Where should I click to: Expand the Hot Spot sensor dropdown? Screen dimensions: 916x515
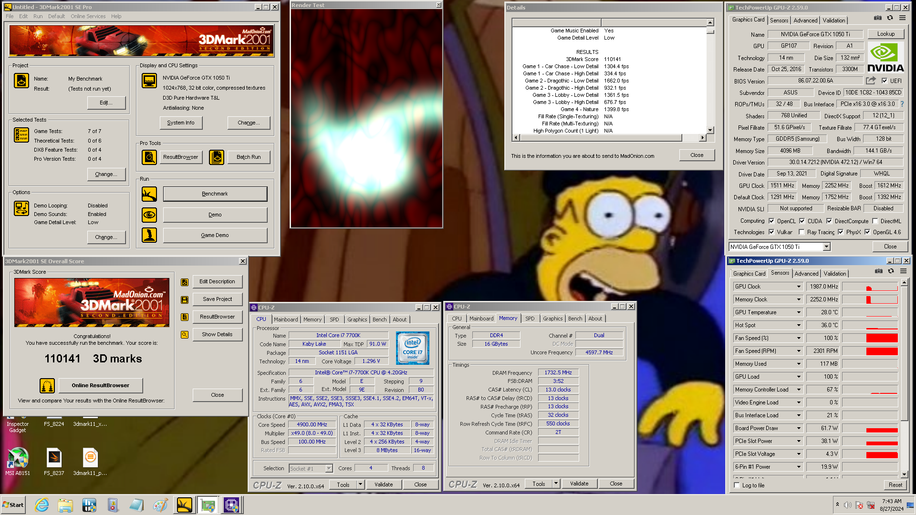coord(799,325)
